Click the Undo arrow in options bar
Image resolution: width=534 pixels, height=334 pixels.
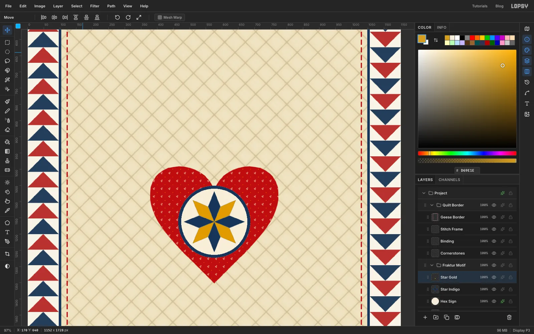[x=117, y=17]
